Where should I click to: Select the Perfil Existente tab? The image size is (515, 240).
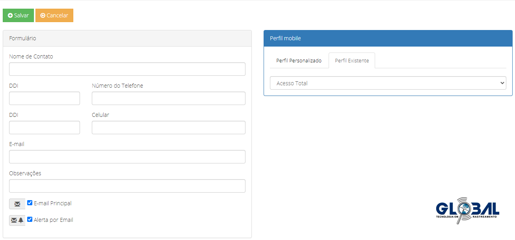(x=351, y=61)
